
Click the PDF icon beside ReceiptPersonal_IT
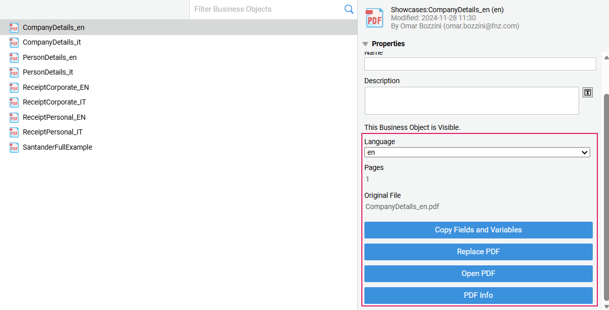coord(14,132)
